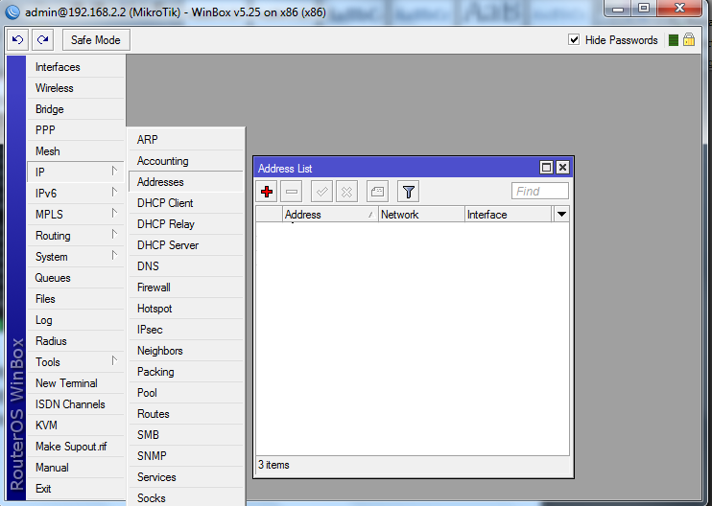
Task: Open Routes from the IP submenu
Action: 186,414
